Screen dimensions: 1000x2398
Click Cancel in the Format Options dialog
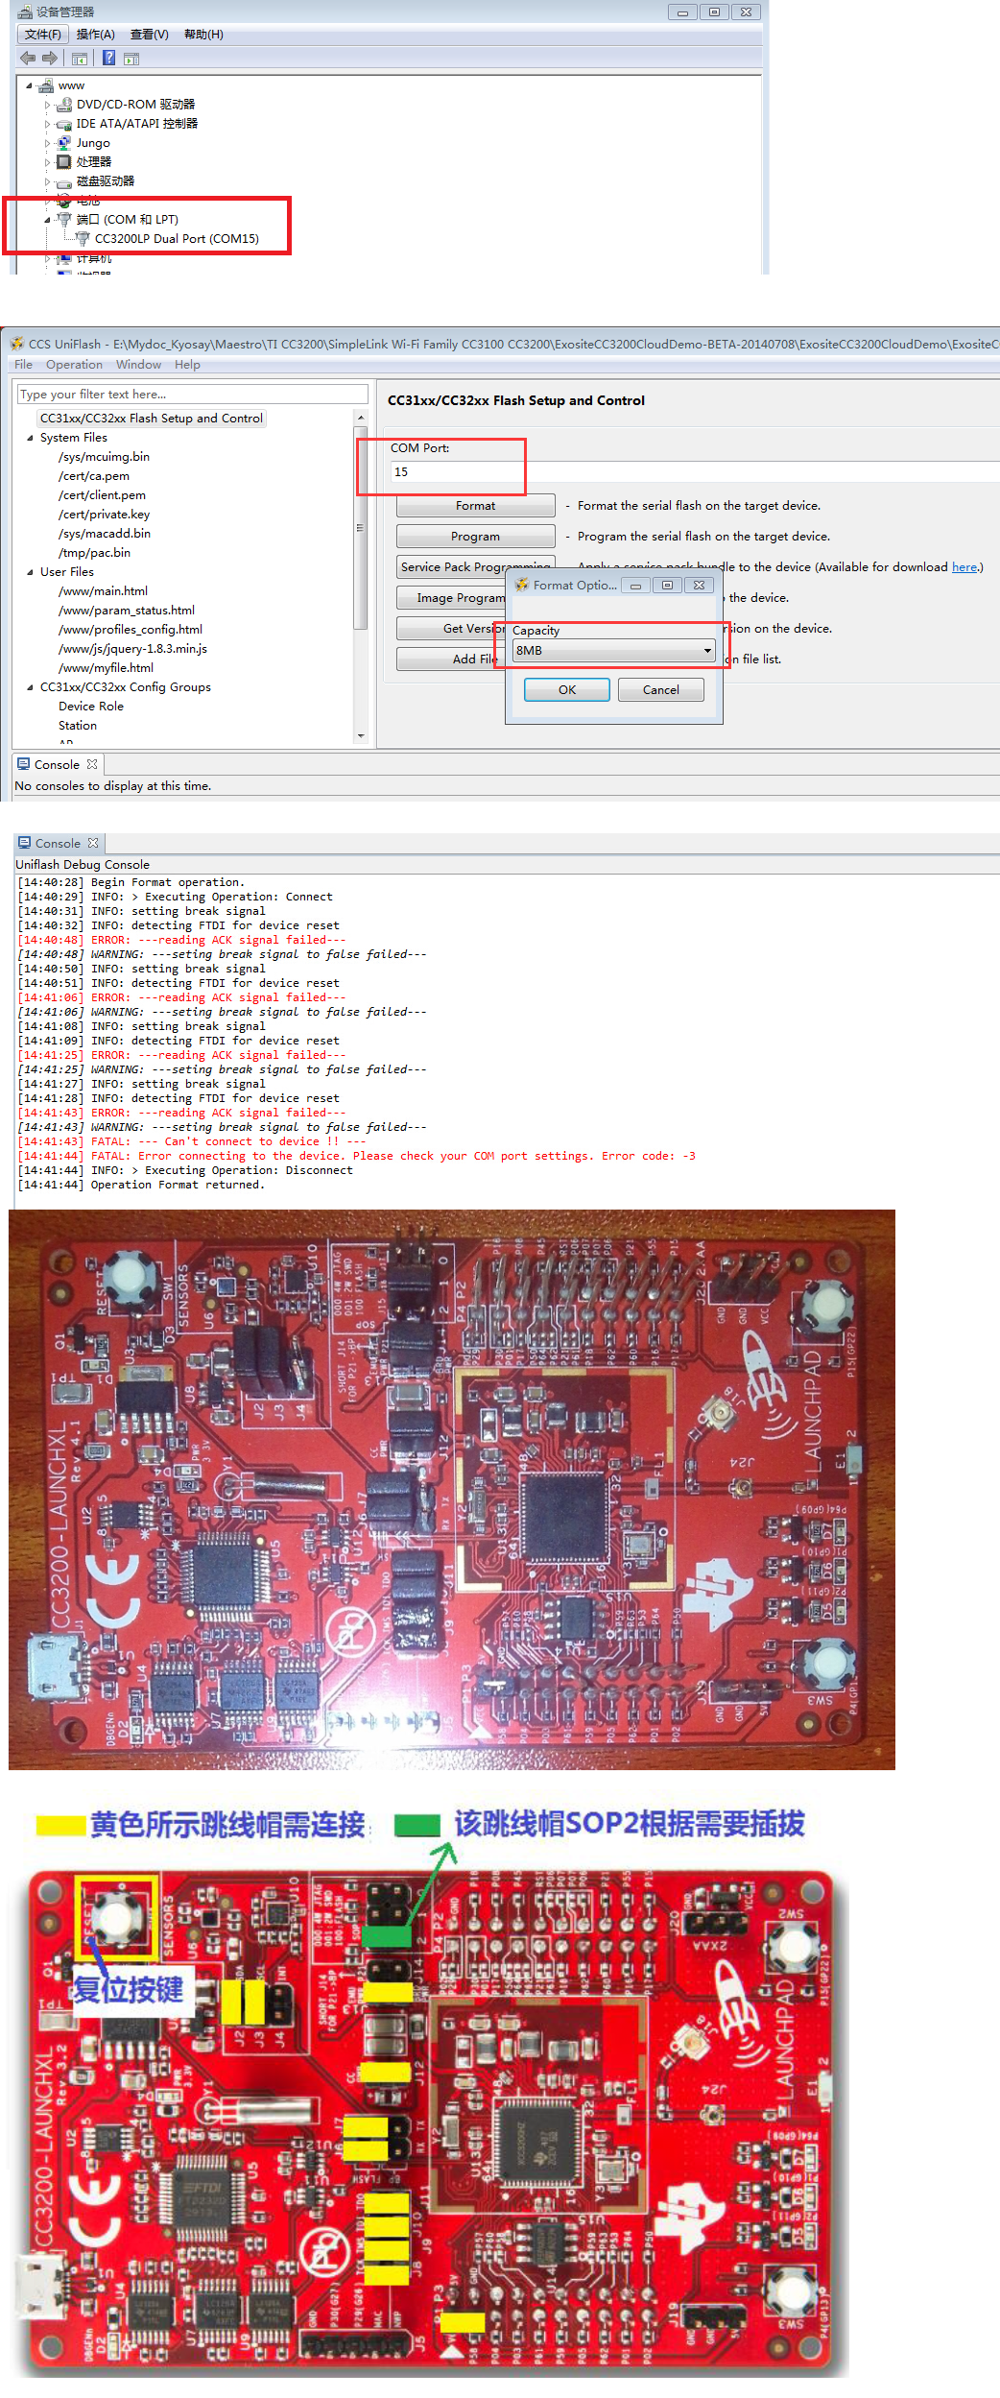tap(660, 690)
